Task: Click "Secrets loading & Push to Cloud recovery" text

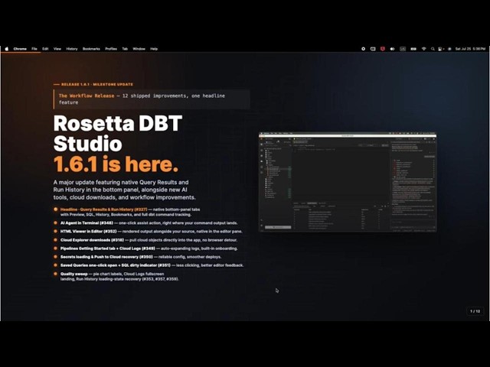Action: point(99,257)
